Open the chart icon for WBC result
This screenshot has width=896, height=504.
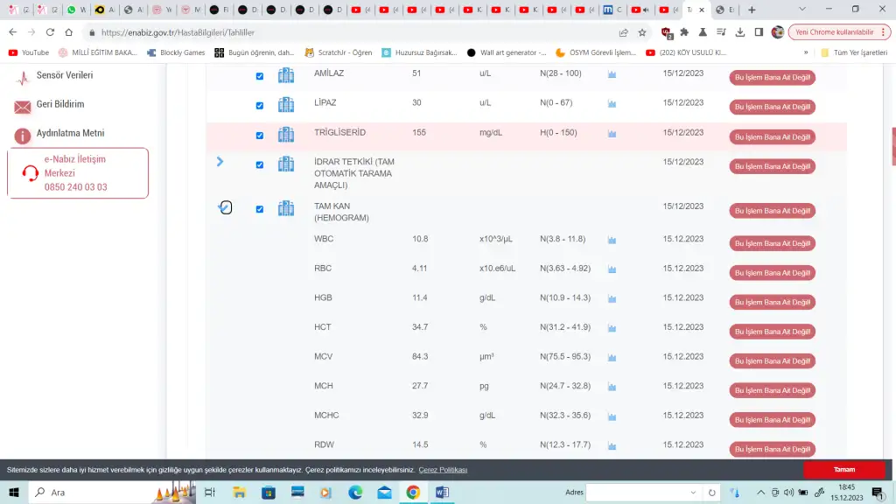pos(612,240)
